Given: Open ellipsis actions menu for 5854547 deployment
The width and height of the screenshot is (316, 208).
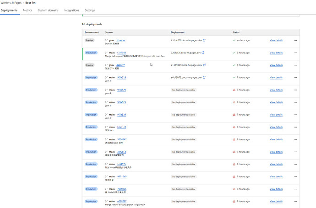Looking at the screenshot, I should coord(295,139).
